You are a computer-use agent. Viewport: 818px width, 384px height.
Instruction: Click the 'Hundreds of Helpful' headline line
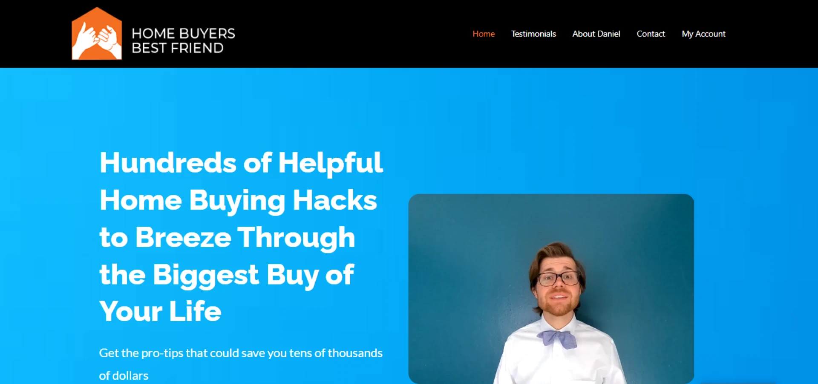(x=241, y=162)
